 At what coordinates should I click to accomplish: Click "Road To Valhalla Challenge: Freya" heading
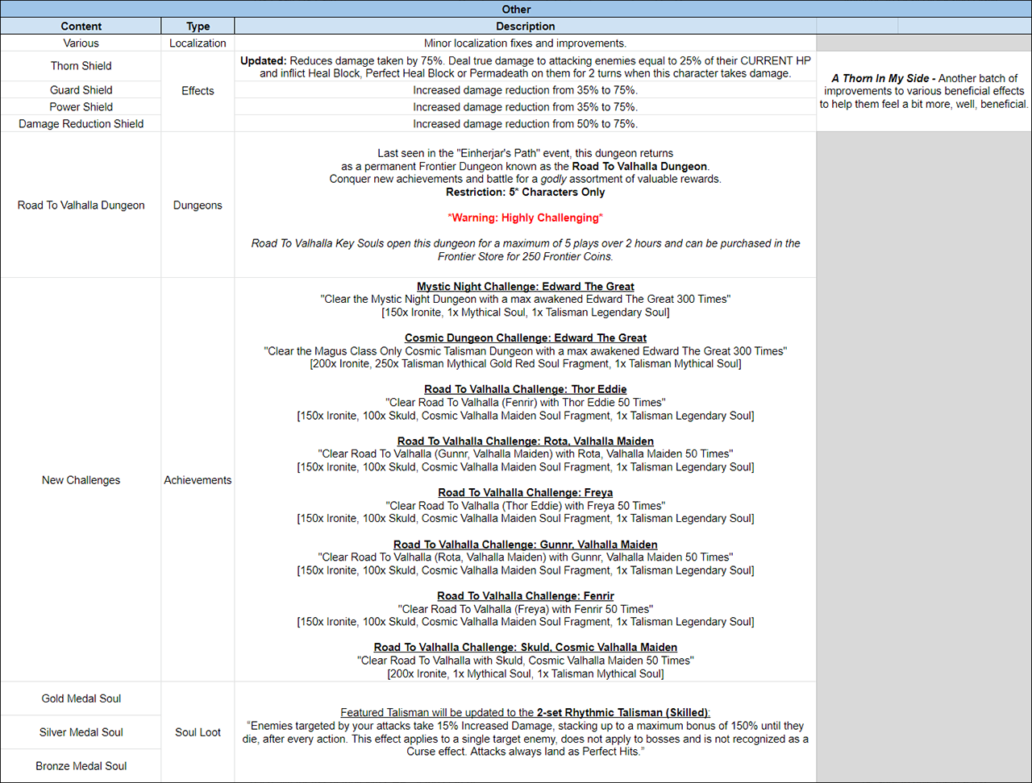point(525,493)
